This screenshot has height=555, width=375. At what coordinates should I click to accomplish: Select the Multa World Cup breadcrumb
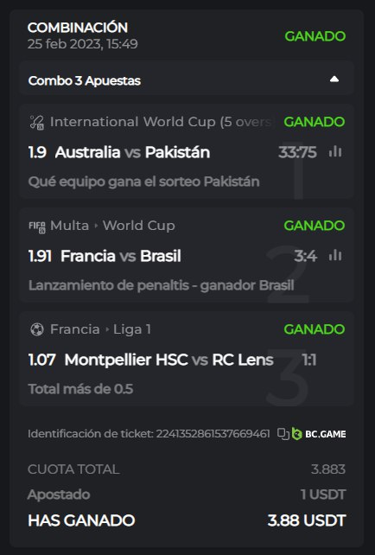coord(112,226)
